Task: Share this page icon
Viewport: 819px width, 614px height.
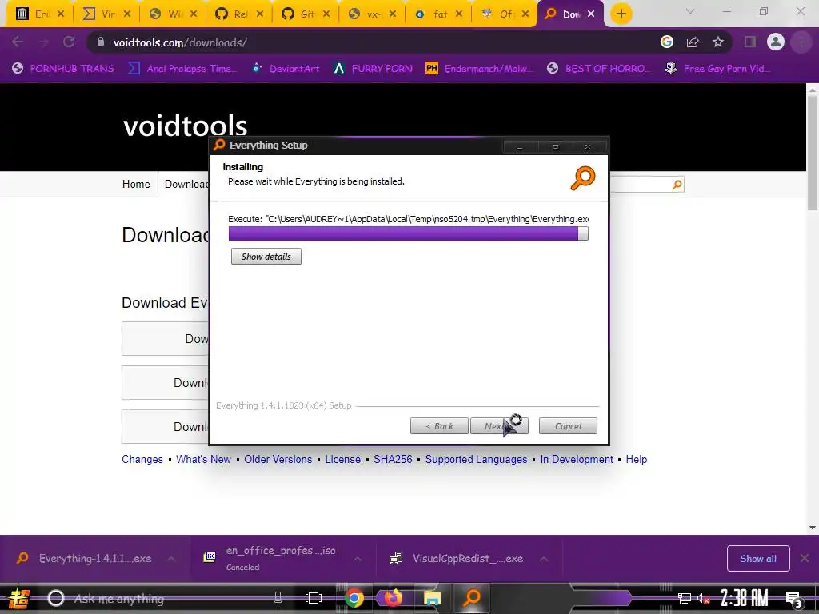Action: coord(693,42)
